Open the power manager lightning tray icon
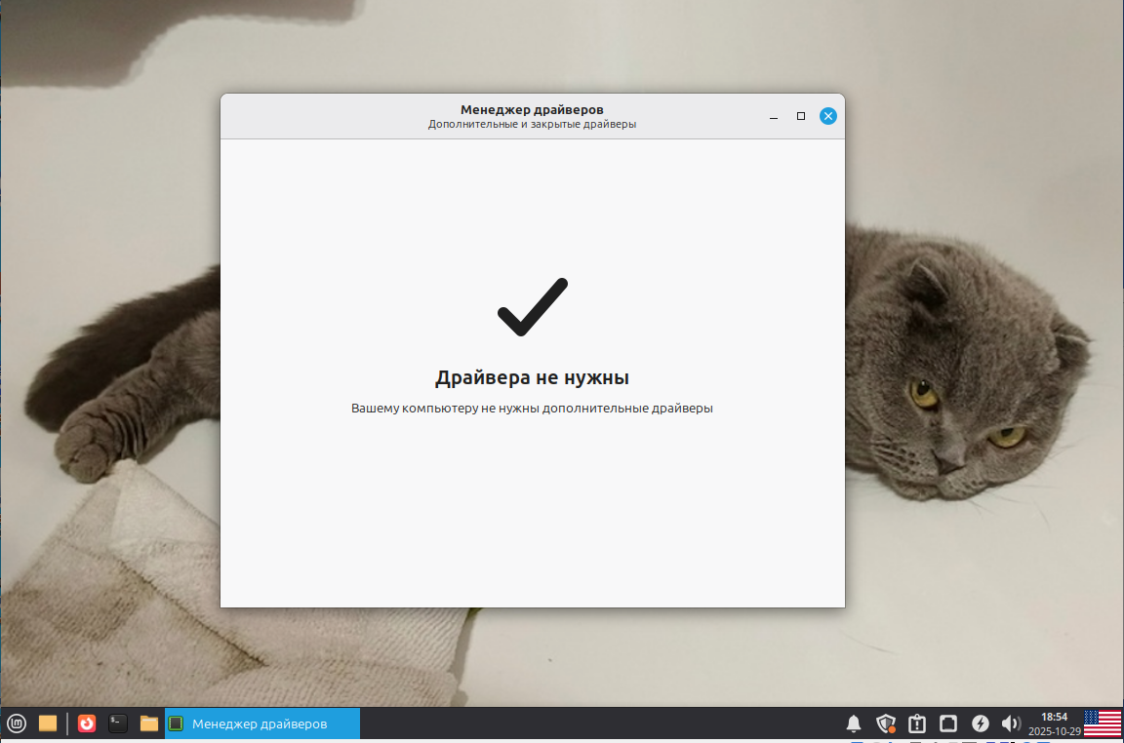Image resolution: width=1124 pixels, height=743 pixels. [981, 723]
